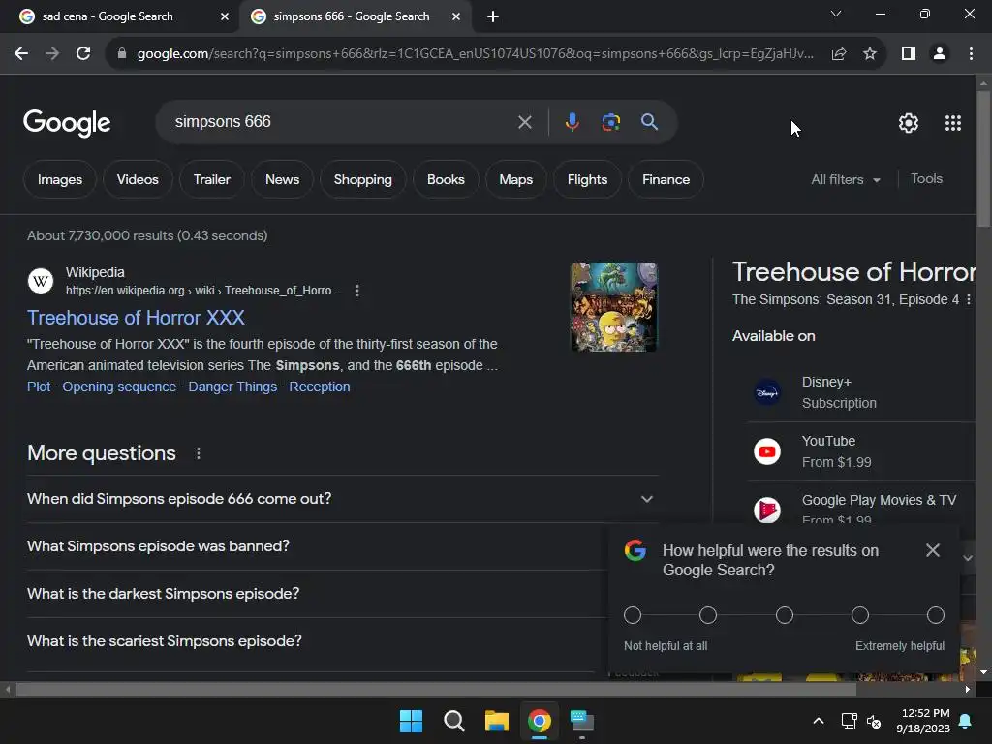Click Treehouse of Horror poster thumbnail
The image size is (992, 744).
click(613, 307)
